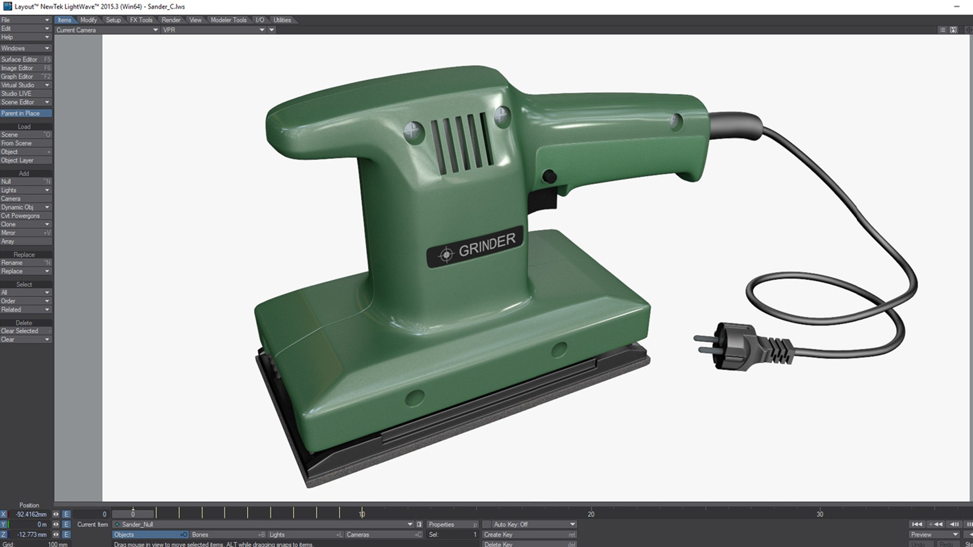Image resolution: width=973 pixels, height=547 pixels.
Task: Click the viewport center crosshair icon
Action: point(968,30)
